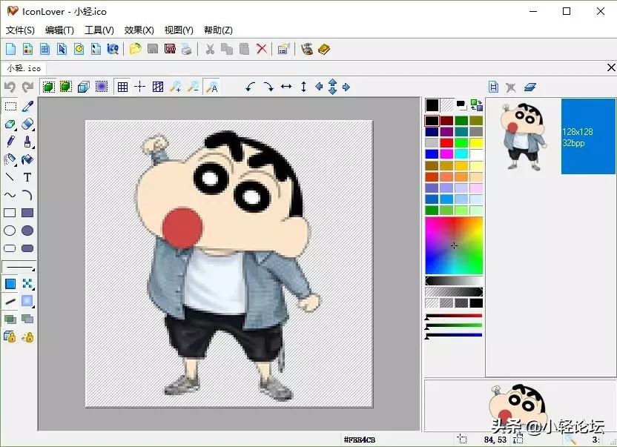Select the filled ellipse shape tool
This screenshot has width=617, height=447.
click(x=27, y=231)
